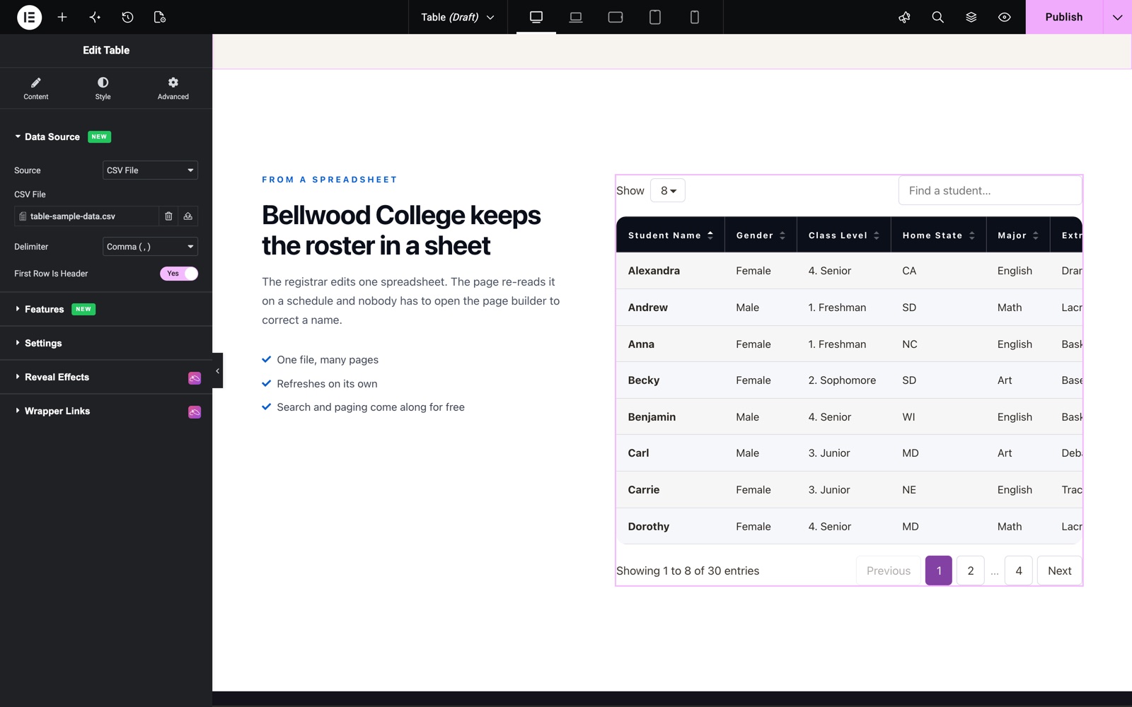Sort by Student Name column header
Screen dimensions: 1132x707
[x=671, y=235]
